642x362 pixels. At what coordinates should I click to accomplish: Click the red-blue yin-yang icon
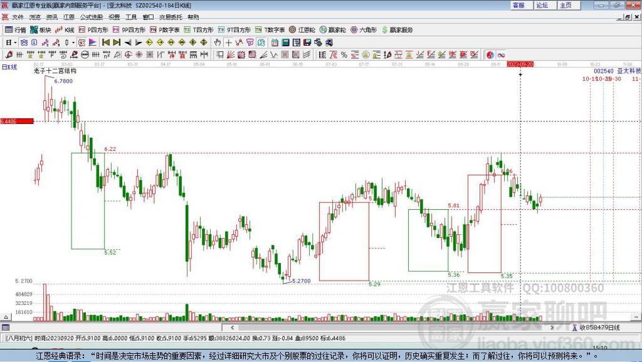(490, 55)
